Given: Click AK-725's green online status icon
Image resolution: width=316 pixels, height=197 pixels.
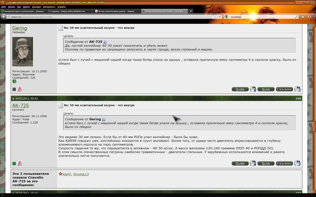Looking at the screenshot, I should pos(14,163).
